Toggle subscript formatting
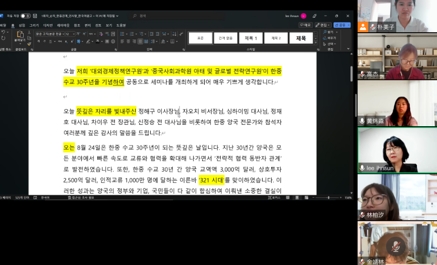This screenshot has height=265, width=437. click(67, 41)
